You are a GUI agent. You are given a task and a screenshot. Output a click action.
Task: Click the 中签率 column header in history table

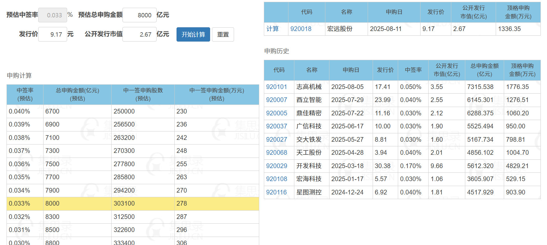click(x=413, y=70)
